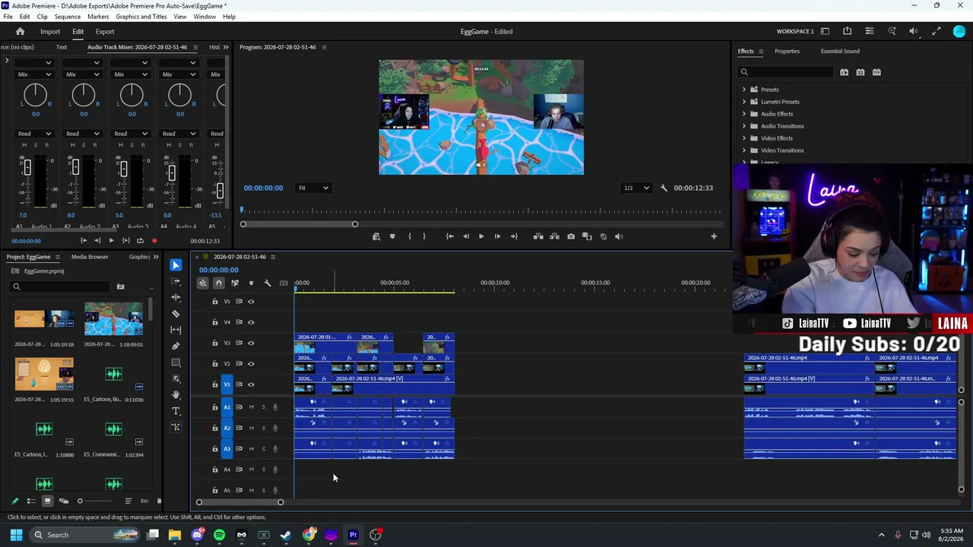Filter effects by Accelerated Effects icon
Screen dimensions: 973x547
tap(844, 72)
